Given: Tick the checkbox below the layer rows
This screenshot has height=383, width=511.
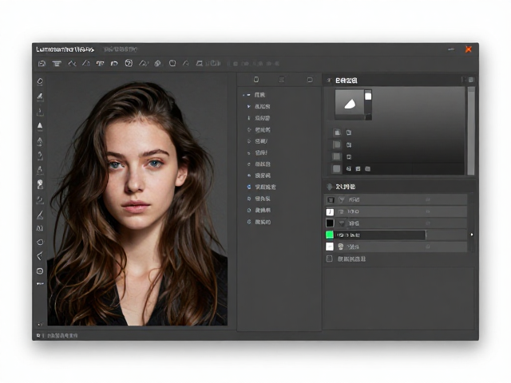Looking at the screenshot, I should pyautogui.click(x=330, y=259).
